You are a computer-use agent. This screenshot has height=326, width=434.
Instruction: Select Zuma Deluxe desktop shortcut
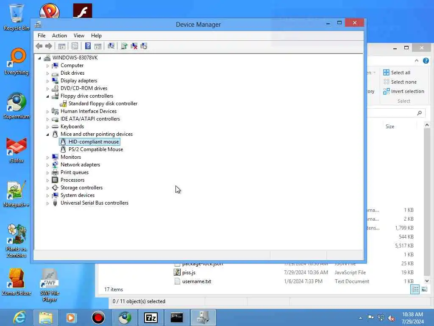[x=17, y=282]
